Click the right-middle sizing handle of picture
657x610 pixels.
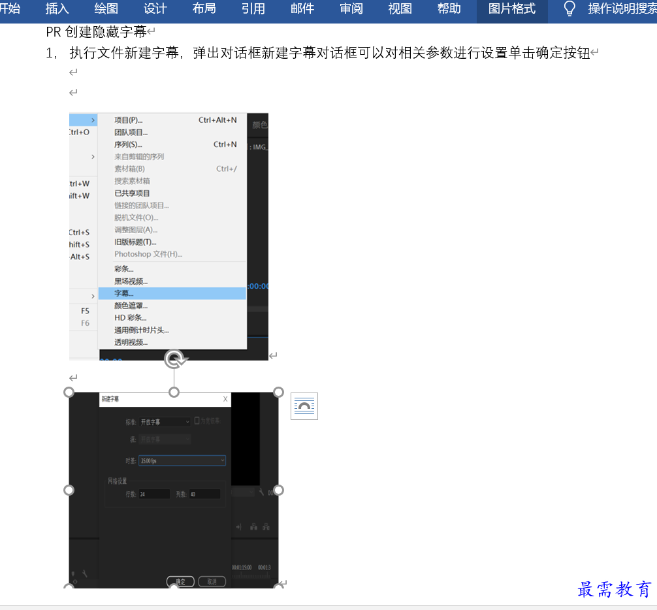(x=278, y=490)
